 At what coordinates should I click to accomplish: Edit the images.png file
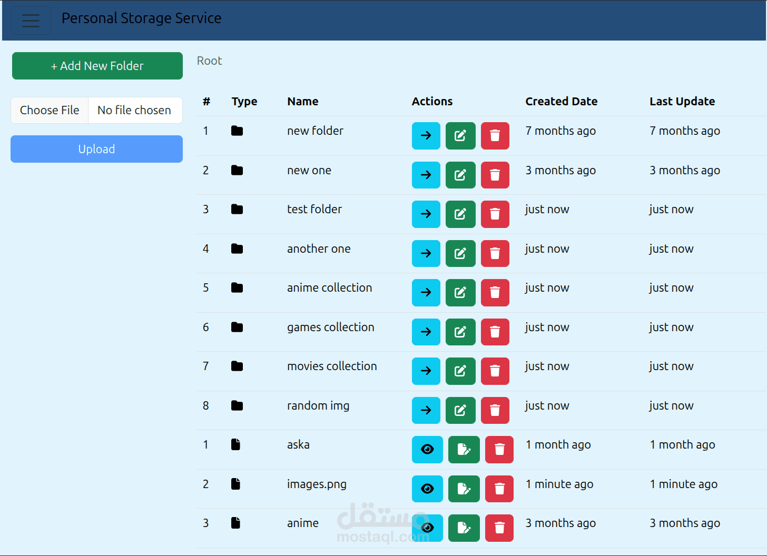(x=464, y=489)
